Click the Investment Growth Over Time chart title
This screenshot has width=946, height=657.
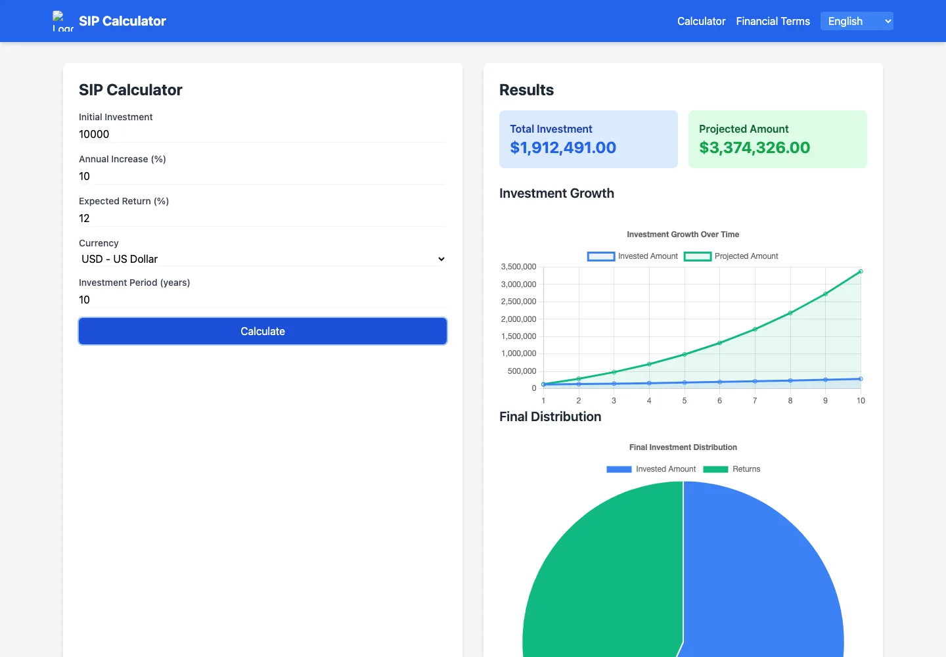click(x=683, y=235)
